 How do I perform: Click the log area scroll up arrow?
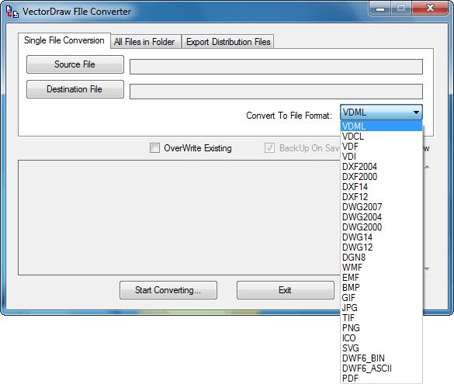428,167
